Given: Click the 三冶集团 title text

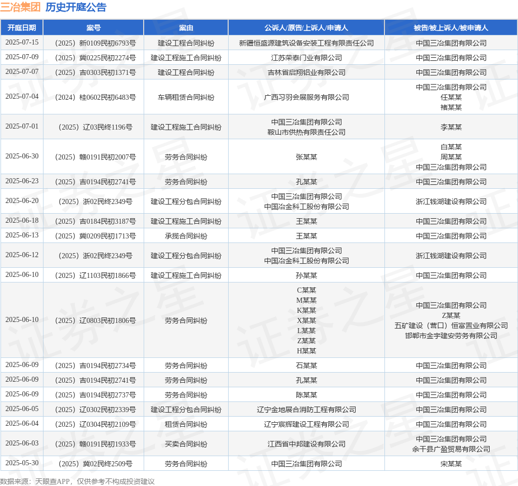Looking at the screenshot, I should pos(20,7).
